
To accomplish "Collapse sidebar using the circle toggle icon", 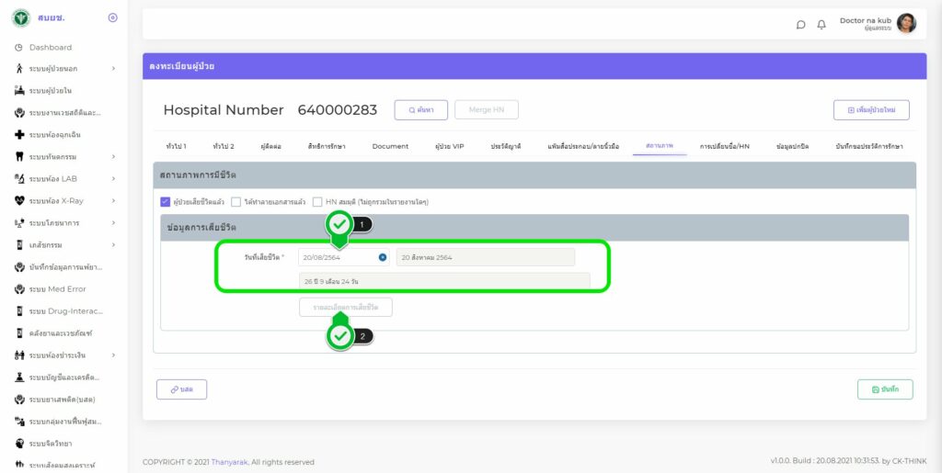I will 112,17.
